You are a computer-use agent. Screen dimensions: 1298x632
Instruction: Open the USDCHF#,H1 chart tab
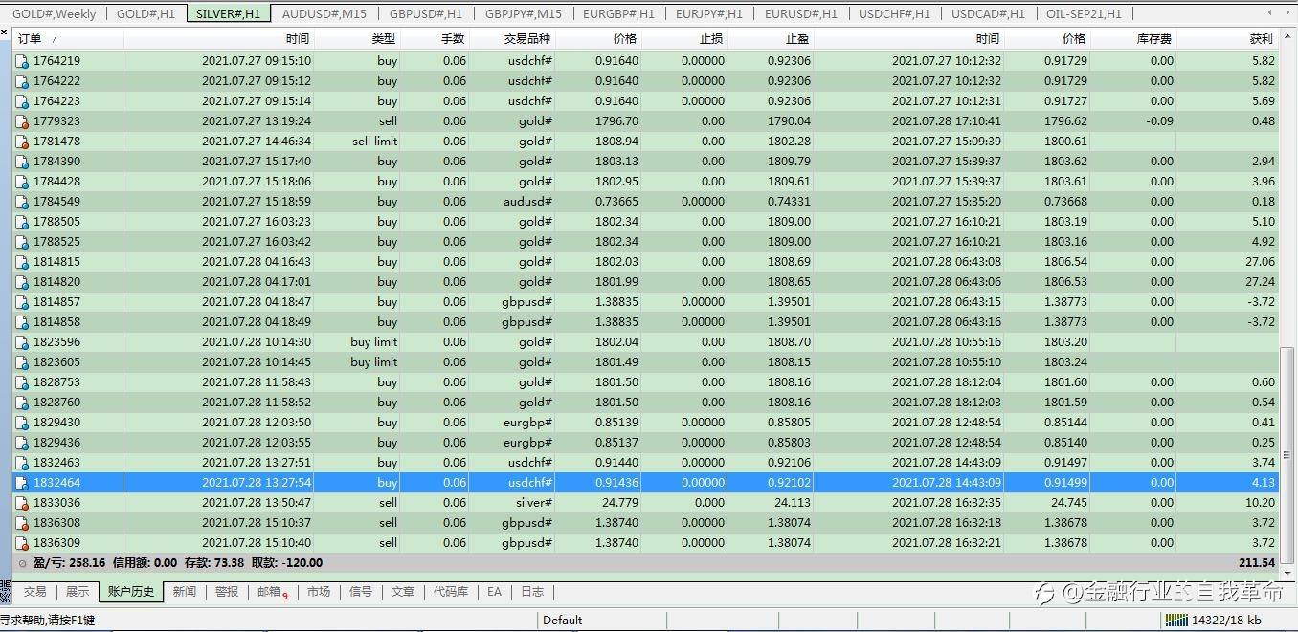[894, 13]
